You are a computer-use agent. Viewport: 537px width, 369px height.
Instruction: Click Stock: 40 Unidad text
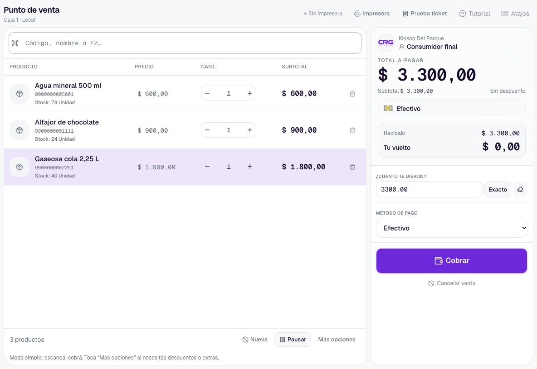[55, 175]
